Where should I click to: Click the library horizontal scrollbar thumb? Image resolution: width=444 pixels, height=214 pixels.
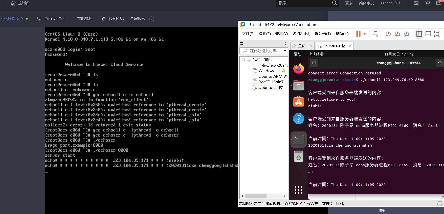point(256,196)
